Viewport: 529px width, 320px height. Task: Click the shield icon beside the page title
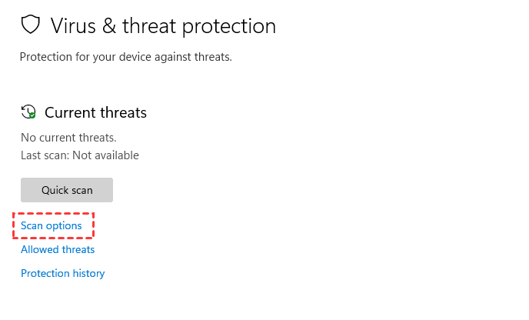pos(30,25)
